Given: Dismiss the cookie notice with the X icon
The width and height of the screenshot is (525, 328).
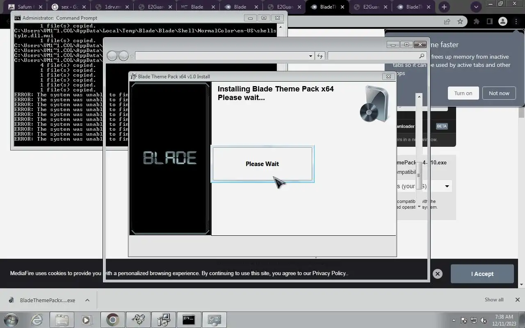Looking at the screenshot, I should coord(438,274).
